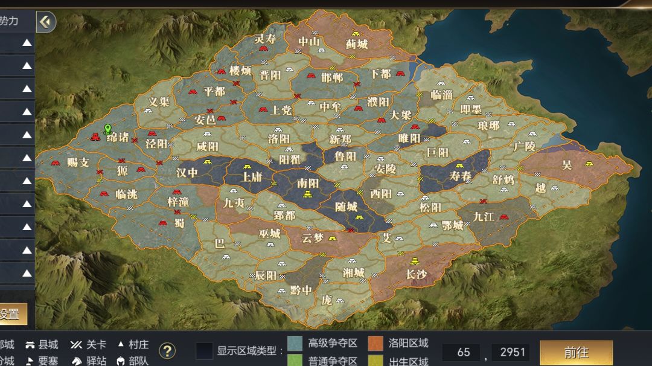This screenshot has width=652, height=366.
Task: Select the green location pin near 绵诸
Action: 107,129
